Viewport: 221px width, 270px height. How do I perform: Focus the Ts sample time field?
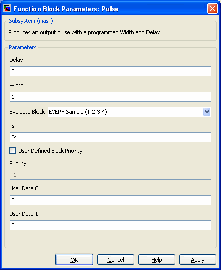pyautogui.click(x=110, y=137)
